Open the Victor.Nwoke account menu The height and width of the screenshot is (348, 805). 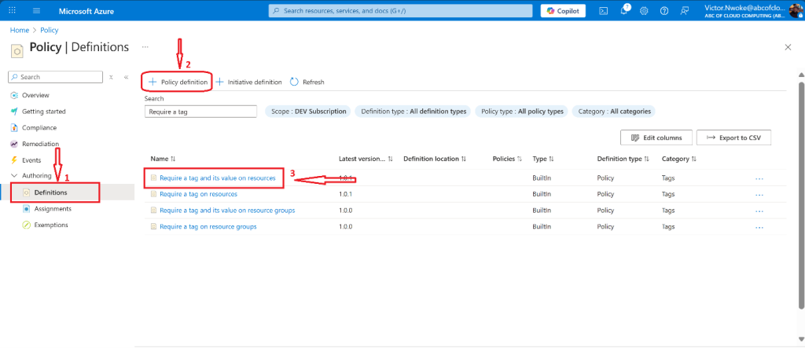[x=754, y=11]
